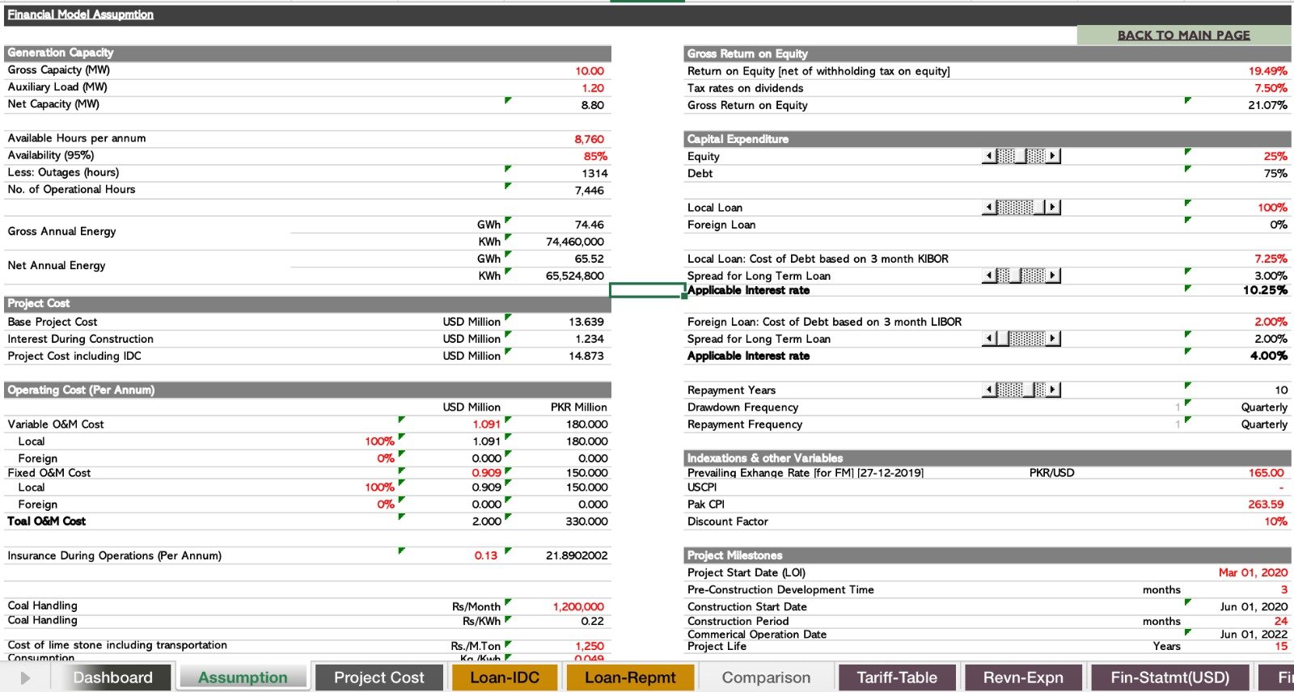This screenshot has width=1294, height=692.
Task: Open the Comparison sheet tab
Action: (x=766, y=677)
